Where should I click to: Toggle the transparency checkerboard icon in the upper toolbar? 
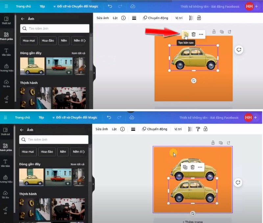point(192,18)
